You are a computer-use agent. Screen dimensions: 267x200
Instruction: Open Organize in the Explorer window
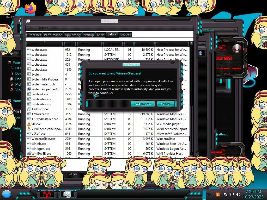14,53
